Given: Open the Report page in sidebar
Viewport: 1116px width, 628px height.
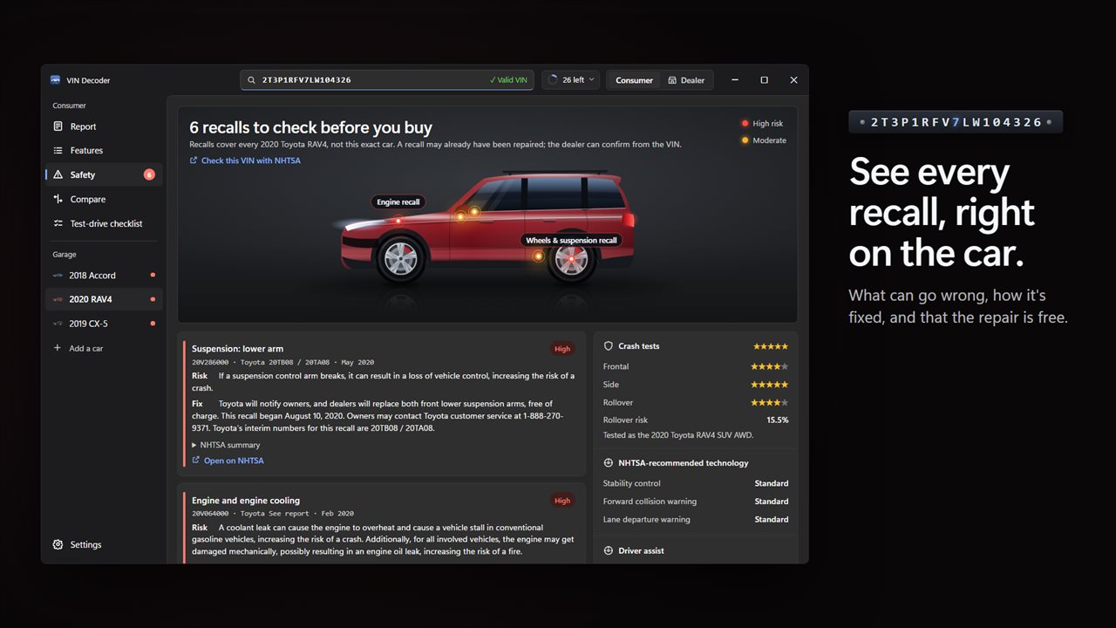Looking at the screenshot, I should pos(104,126).
